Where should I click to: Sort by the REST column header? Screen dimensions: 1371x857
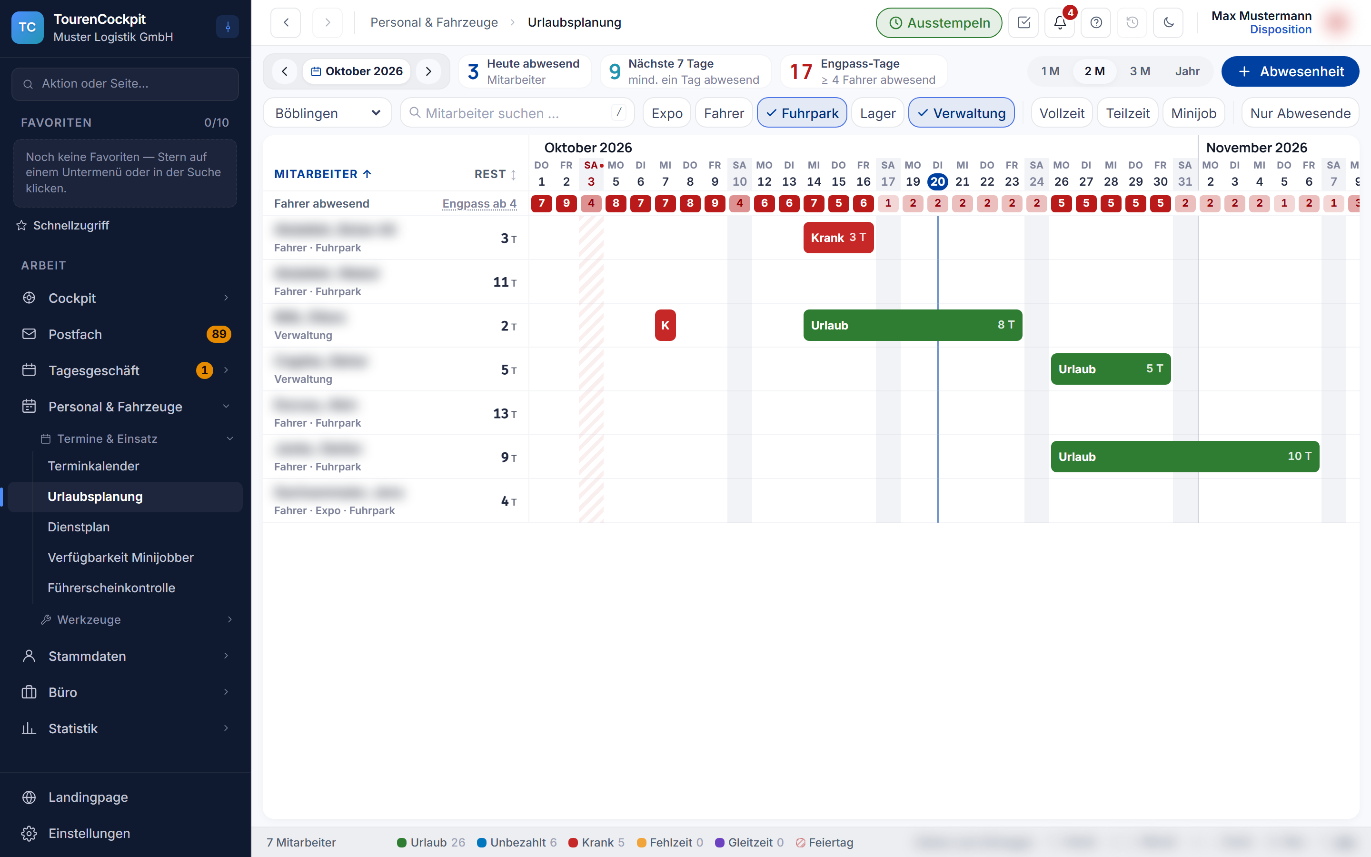495,174
